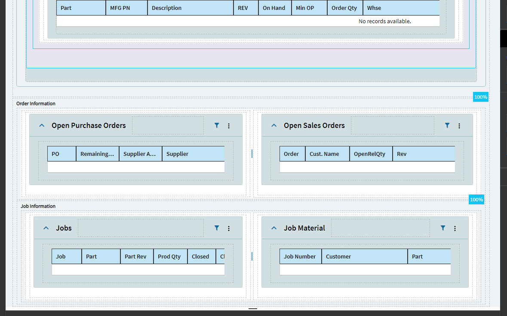Image resolution: width=507 pixels, height=316 pixels.
Task: Click the bottom canvas resize handle
Action: click(x=253, y=309)
